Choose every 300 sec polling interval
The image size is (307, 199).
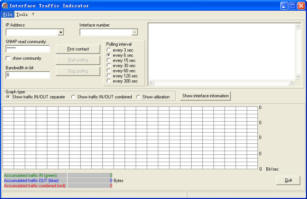click(x=109, y=81)
